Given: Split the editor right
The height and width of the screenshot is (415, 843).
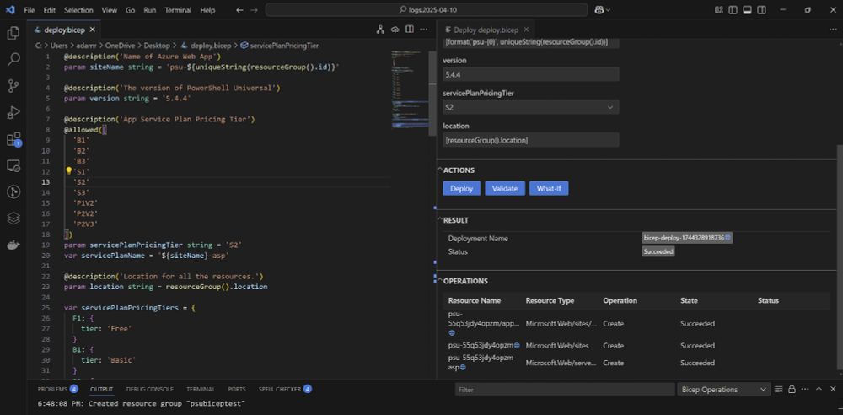Looking at the screenshot, I should pos(410,29).
